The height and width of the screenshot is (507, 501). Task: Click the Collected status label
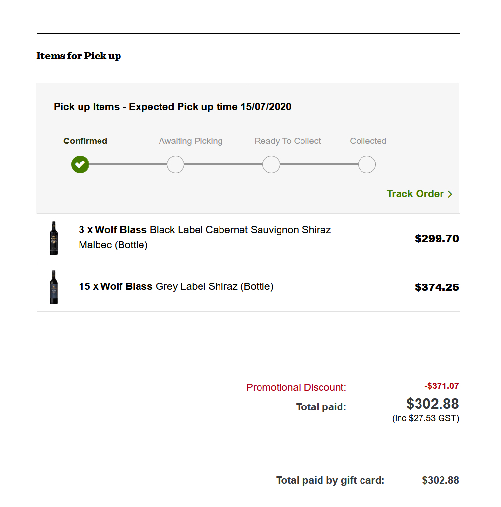(368, 141)
